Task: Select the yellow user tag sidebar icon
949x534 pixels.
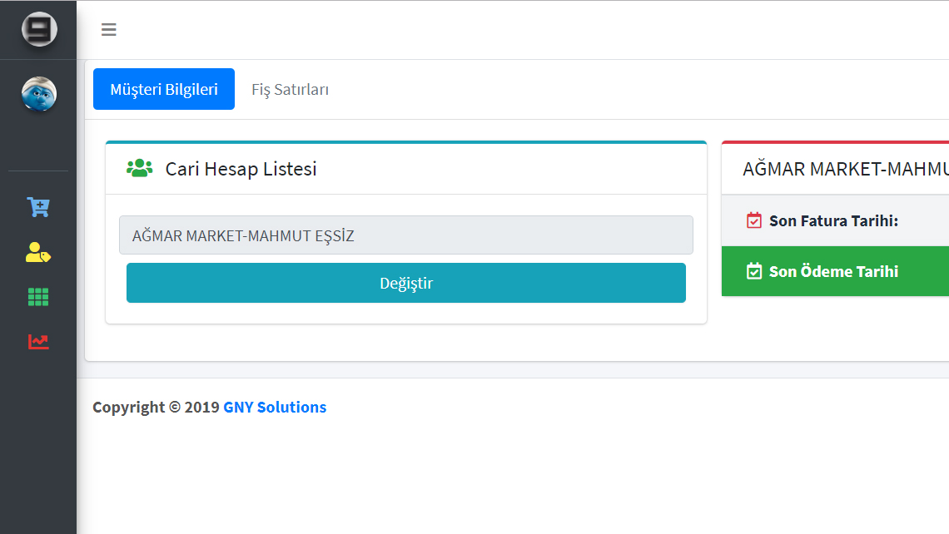Action: pos(38,252)
